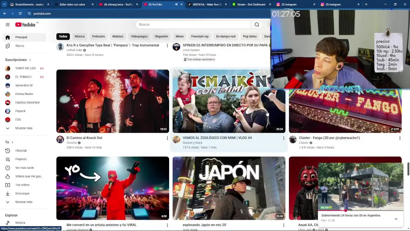Open Playlists in sidebar
The width and height of the screenshot is (410, 231).
point(24,159)
